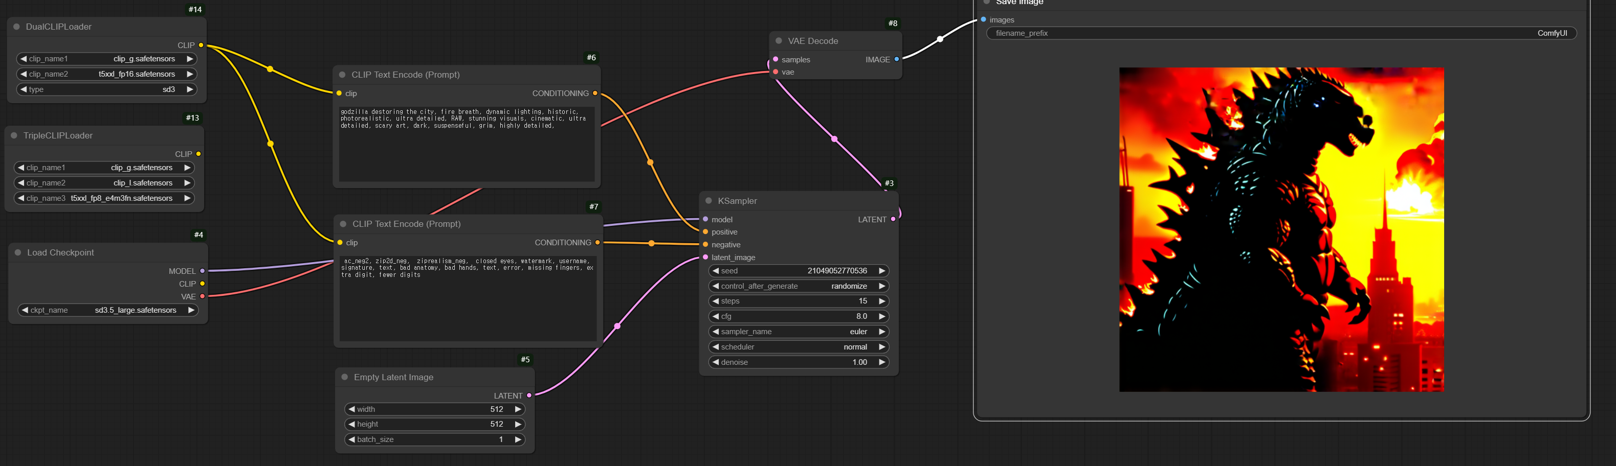Open the sampler_name euler dropdown
This screenshot has width=1616, height=466.
click(799, 332)
